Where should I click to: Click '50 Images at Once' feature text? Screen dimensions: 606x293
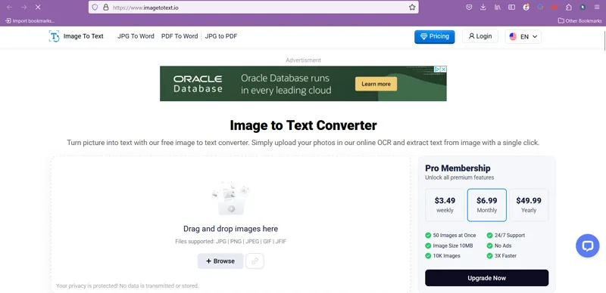coord(454,235)
